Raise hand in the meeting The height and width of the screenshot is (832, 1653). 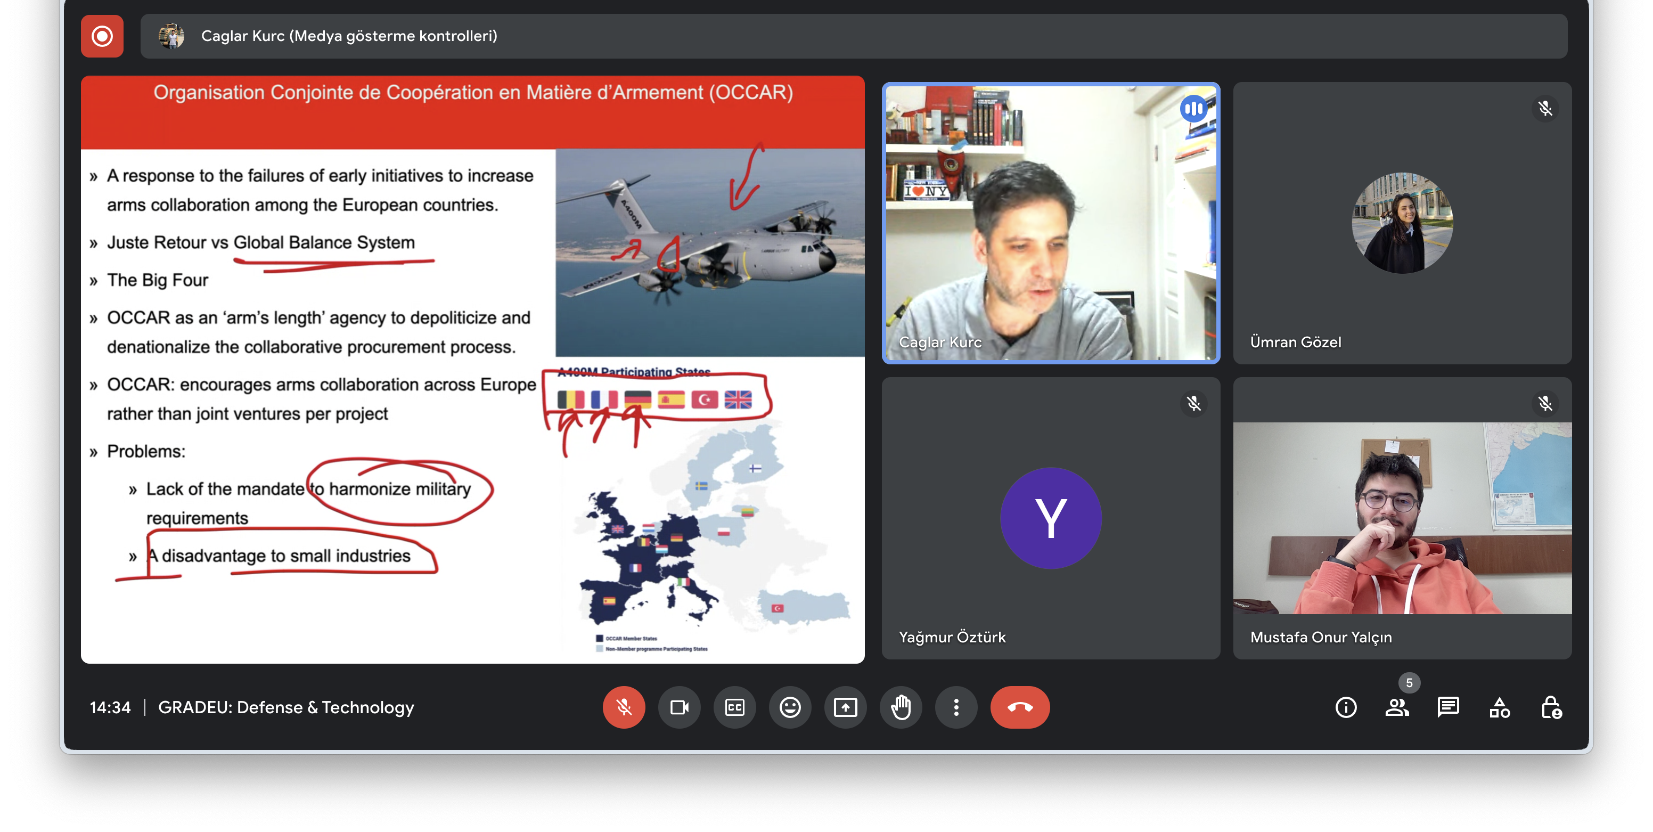pyautogui.click(x=901, y=707)
